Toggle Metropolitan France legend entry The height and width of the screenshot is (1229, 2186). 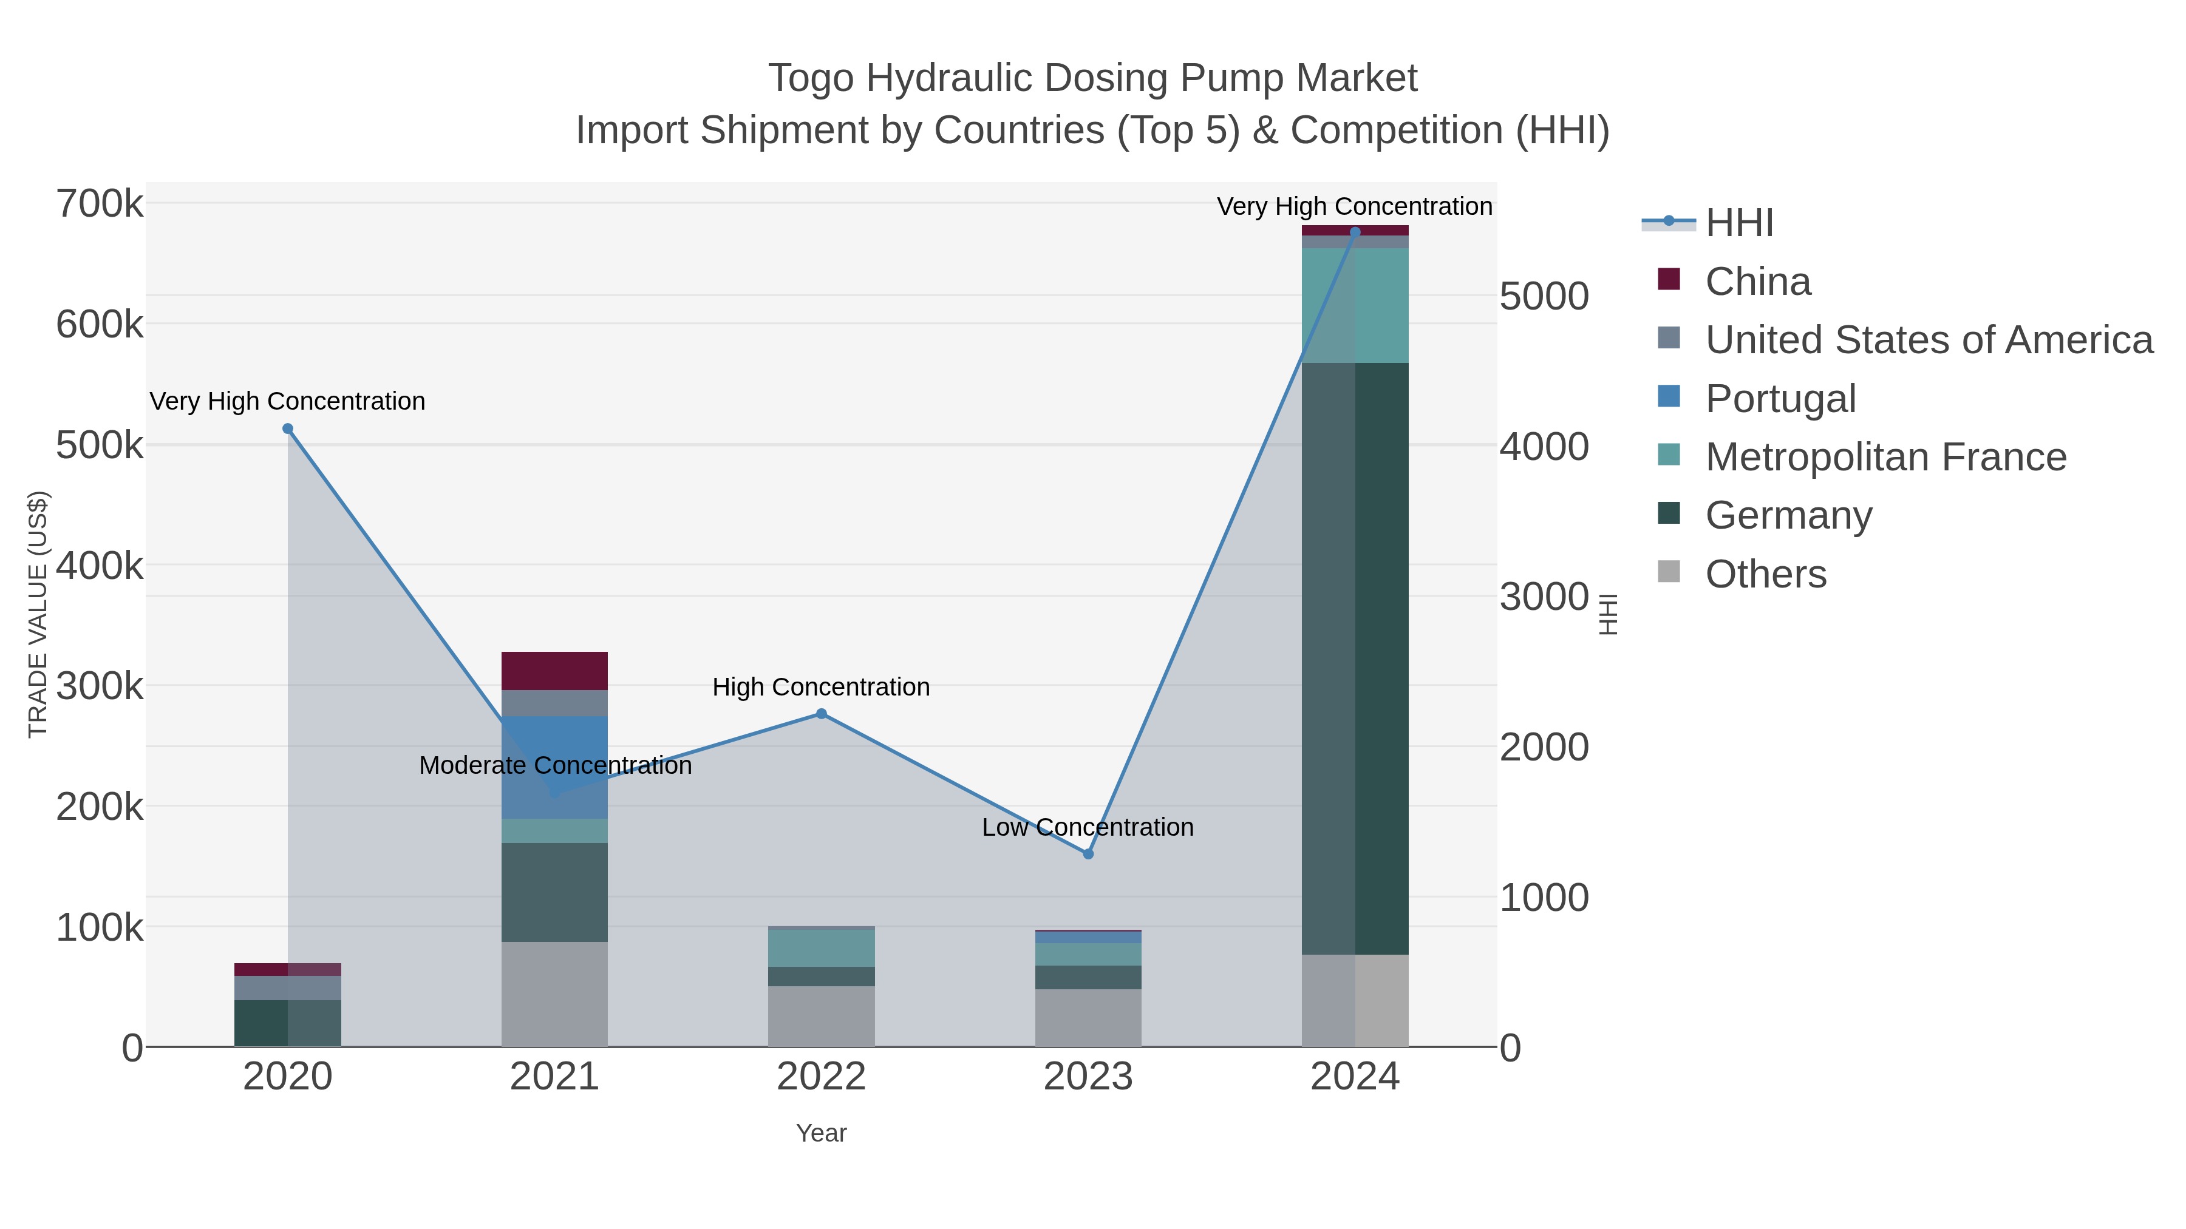point(1862,456)
